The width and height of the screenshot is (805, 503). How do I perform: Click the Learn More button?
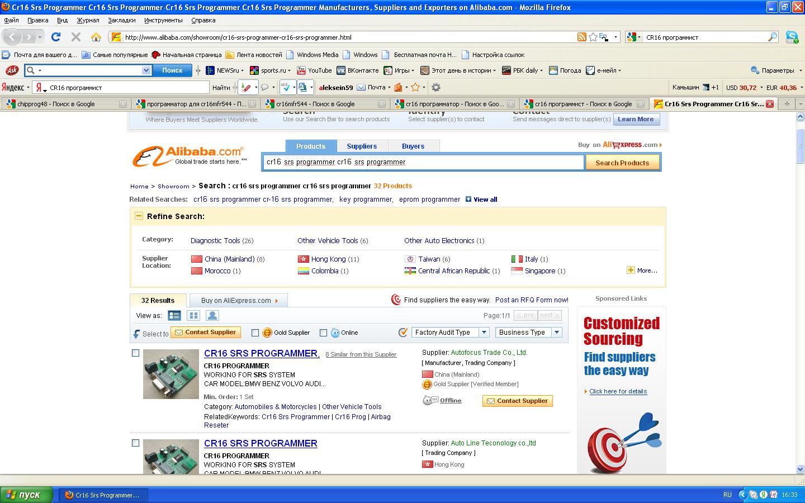(635, 119)
